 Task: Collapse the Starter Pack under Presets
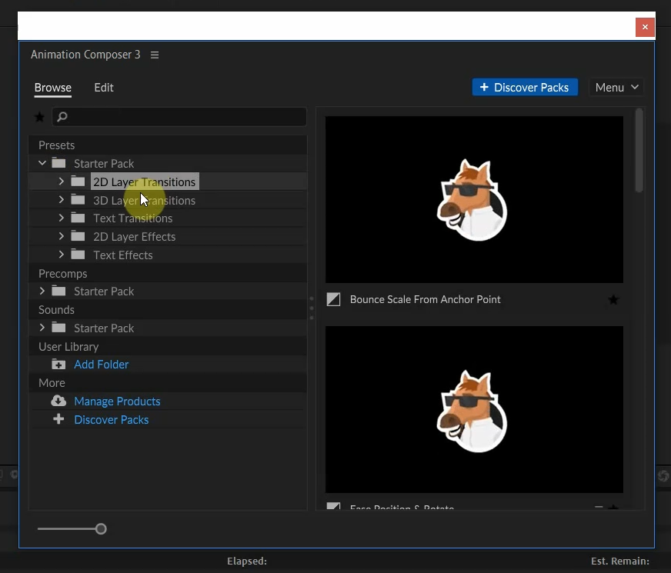[42, 163]
